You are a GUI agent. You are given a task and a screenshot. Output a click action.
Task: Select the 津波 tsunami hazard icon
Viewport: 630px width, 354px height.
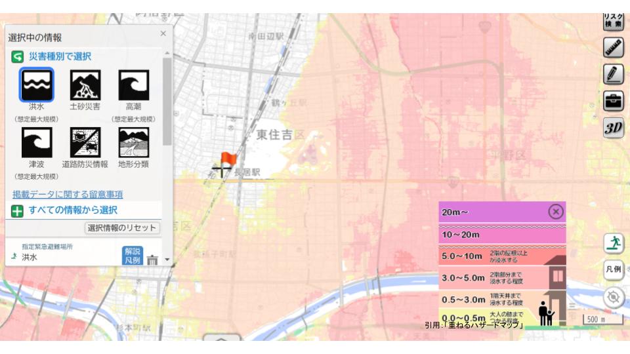(37, 142)
